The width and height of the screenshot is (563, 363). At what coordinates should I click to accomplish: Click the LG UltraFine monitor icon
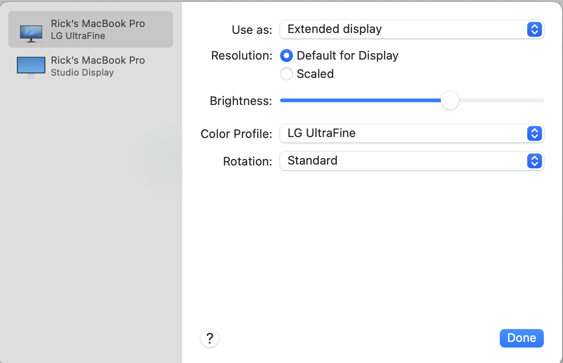(x=31, y=33)
